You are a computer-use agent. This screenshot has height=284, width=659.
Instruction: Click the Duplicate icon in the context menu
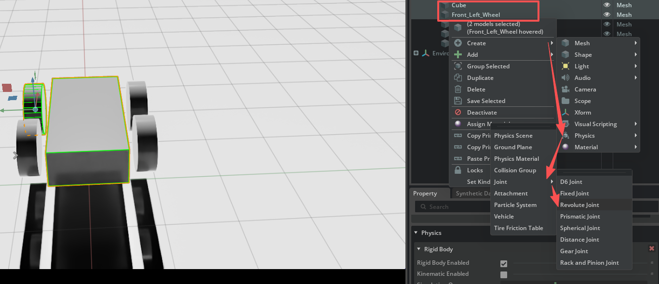point(458,77)
